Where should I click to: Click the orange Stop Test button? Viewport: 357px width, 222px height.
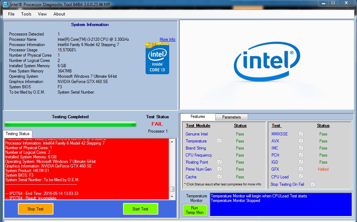[36, 209]
